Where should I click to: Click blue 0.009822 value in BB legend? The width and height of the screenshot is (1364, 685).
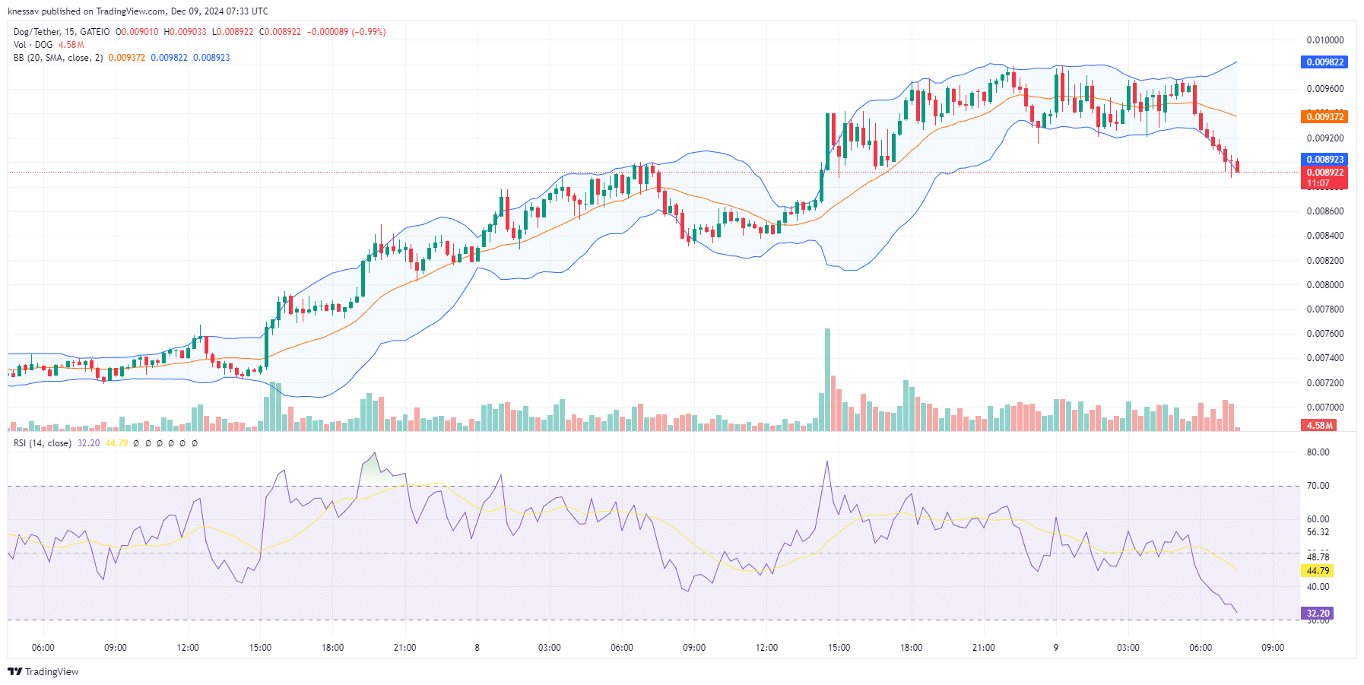(169, 58)
